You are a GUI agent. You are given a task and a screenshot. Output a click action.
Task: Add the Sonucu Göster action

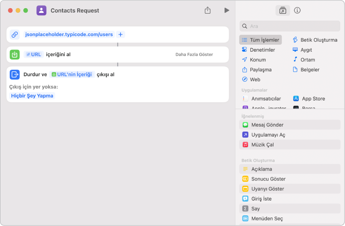(x=289, y=179)
